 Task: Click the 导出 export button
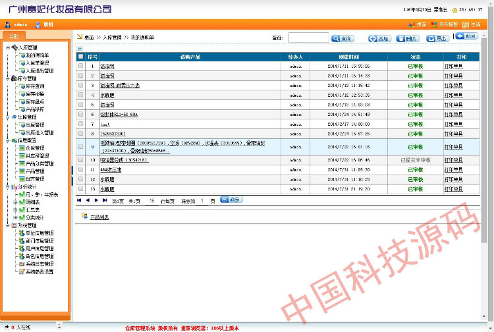click(437, 39)
